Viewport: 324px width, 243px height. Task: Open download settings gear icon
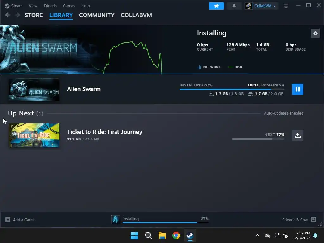(315, 33)
